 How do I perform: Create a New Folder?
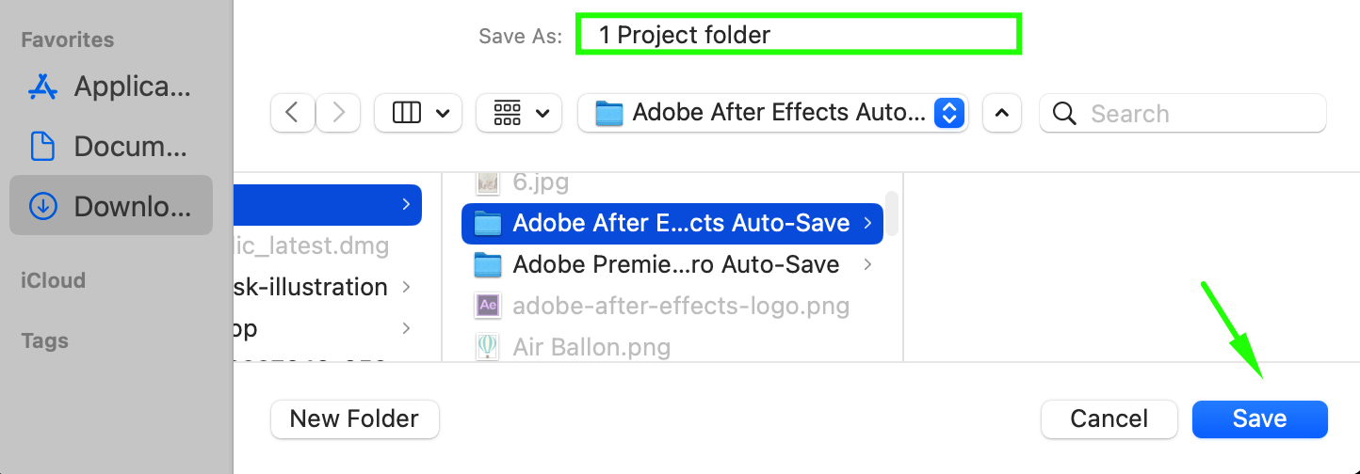tap(355, 419)
